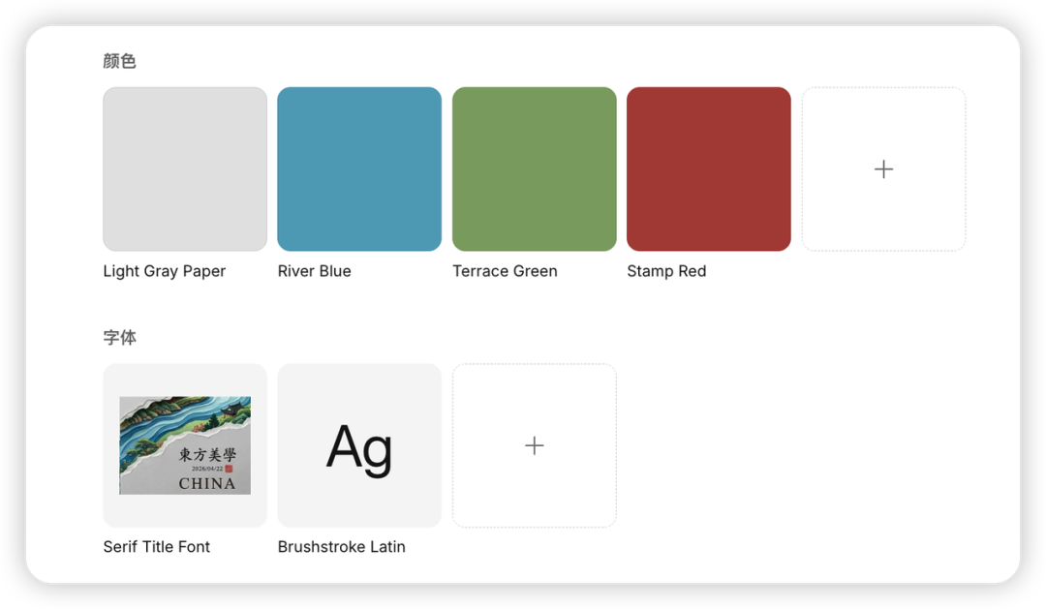Click the "River Blue" name label

click(314, 271)
